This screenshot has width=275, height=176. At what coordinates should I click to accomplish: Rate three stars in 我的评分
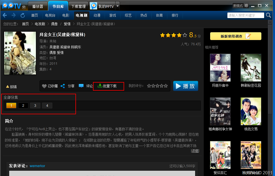158,86
